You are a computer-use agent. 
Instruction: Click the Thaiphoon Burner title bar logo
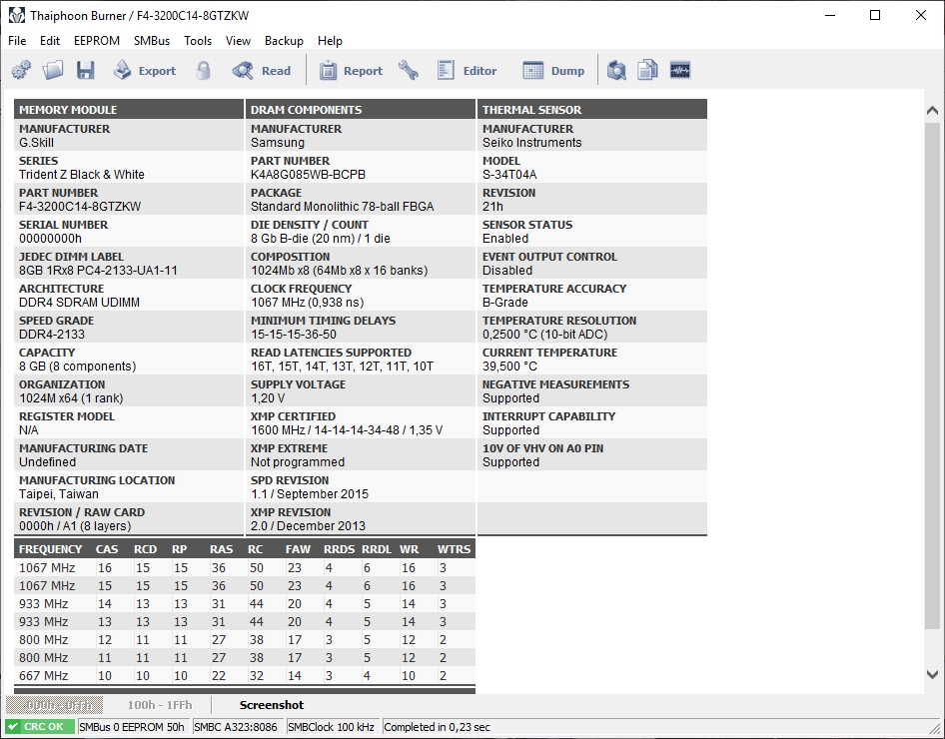tap(17, 16)
